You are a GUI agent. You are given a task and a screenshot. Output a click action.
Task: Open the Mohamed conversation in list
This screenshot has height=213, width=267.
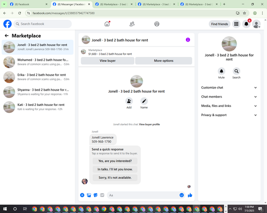37,62
